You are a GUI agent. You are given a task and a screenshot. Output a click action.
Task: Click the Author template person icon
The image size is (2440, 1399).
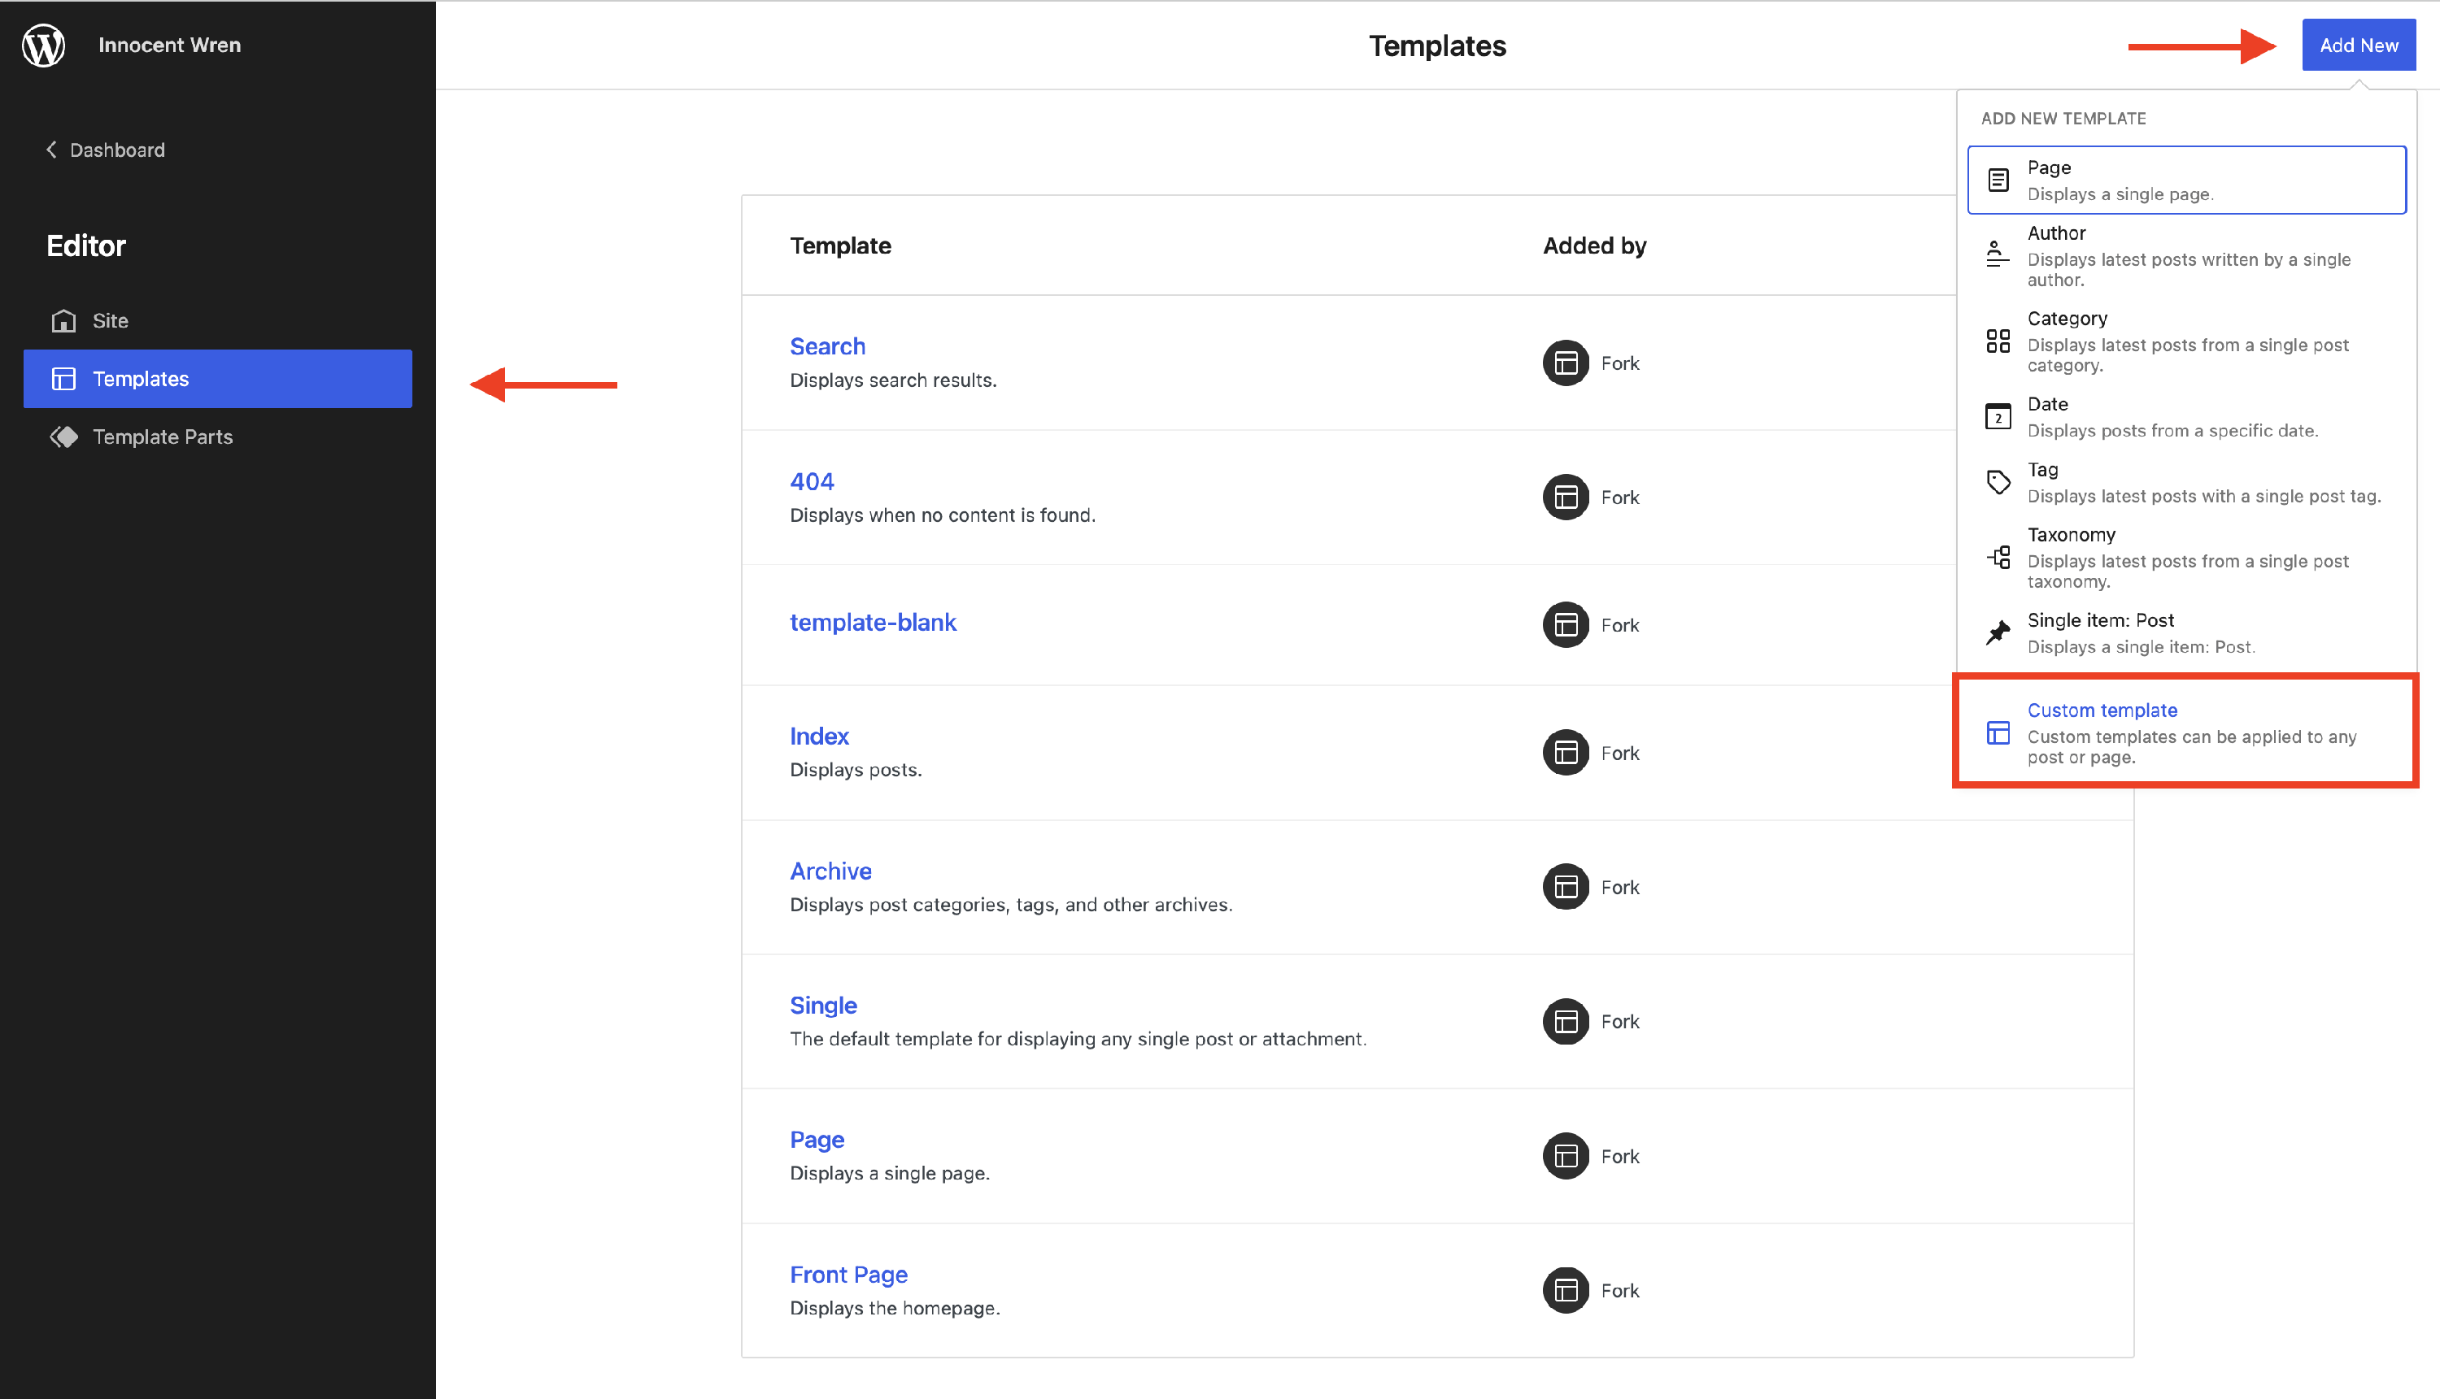1997,254
